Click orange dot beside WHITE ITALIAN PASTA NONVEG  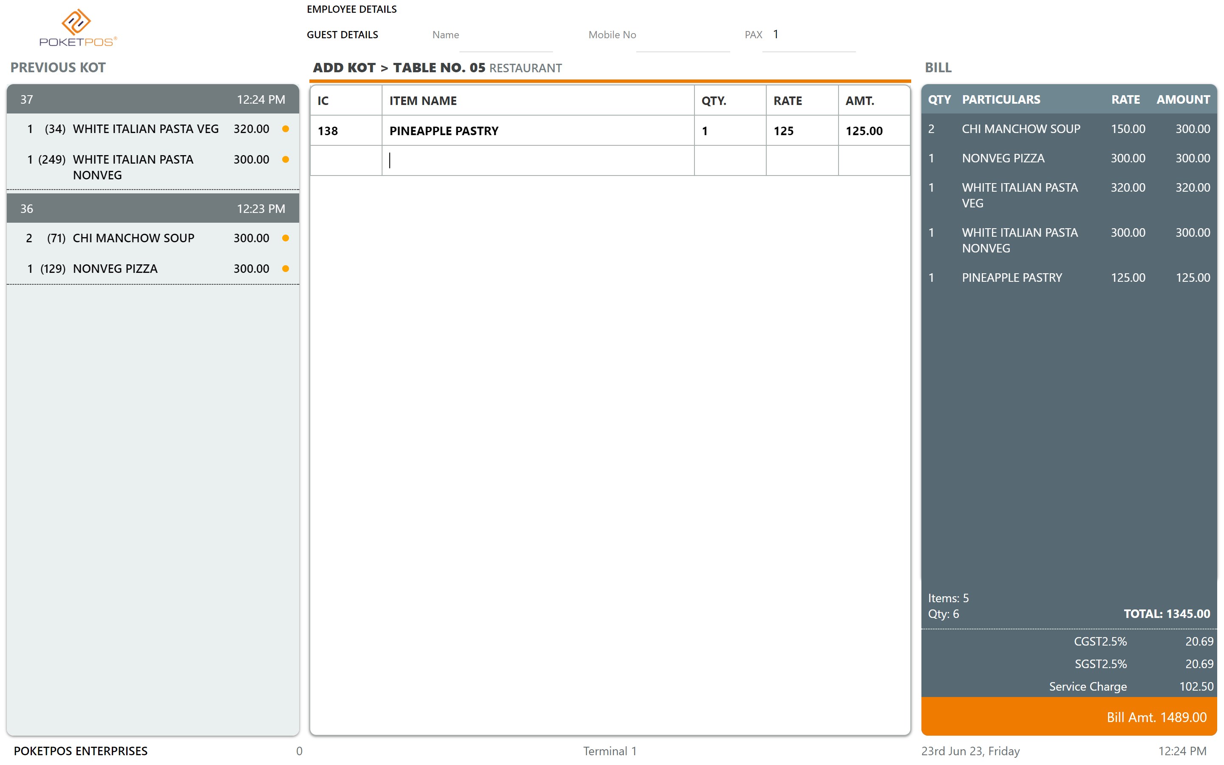pos(285,159)
